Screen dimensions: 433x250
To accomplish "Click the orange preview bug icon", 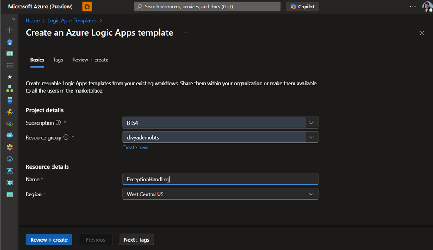I will [x=87, y=7].
